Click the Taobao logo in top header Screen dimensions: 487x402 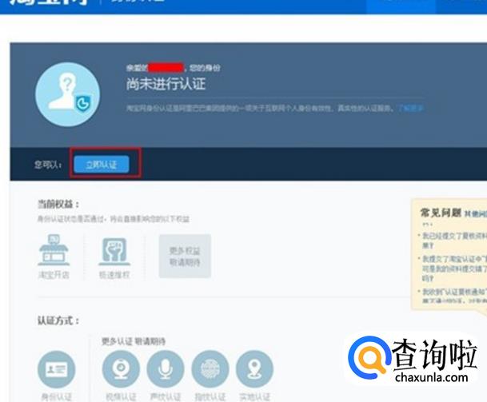point(48,2)
